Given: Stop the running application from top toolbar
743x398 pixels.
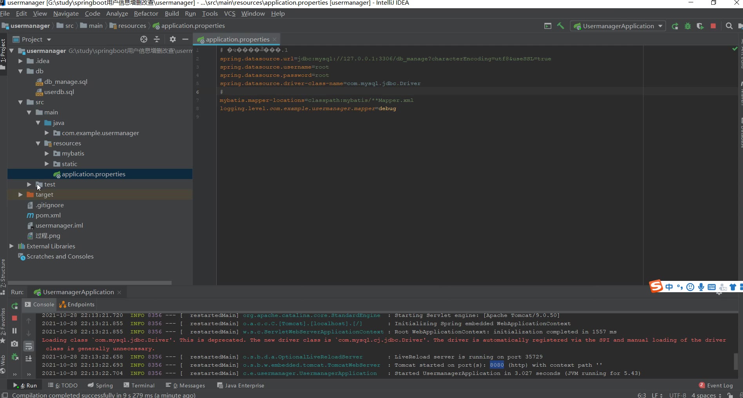Looking at the screenshot, I should tap(713, 26).
